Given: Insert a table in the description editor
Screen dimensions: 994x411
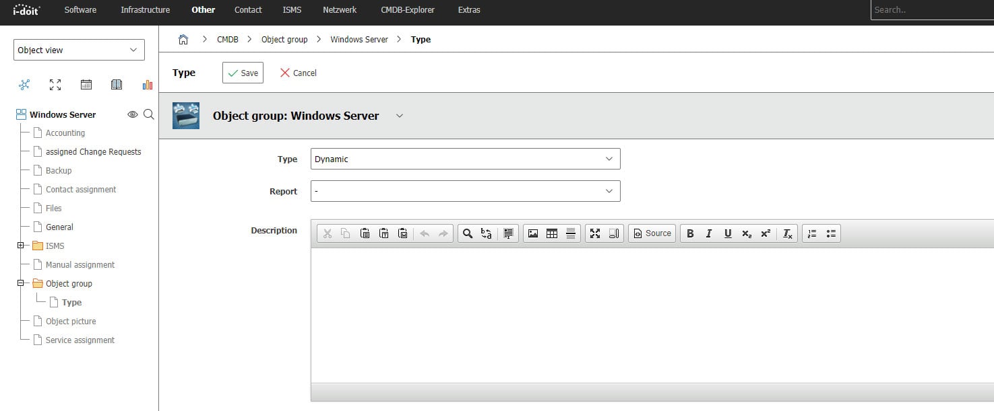Looking at the screenshot, I should pyautogui.click(x=551, y=233).
